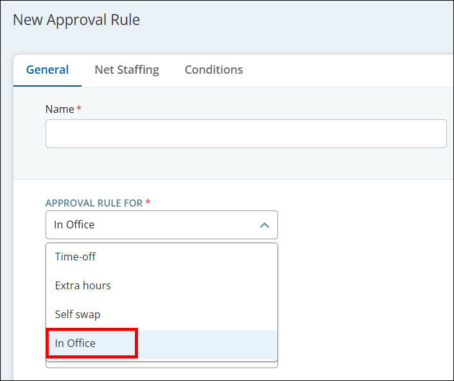Click into the Name text field
Viewport: 454px width, 381px height.
tap(246, 133)
